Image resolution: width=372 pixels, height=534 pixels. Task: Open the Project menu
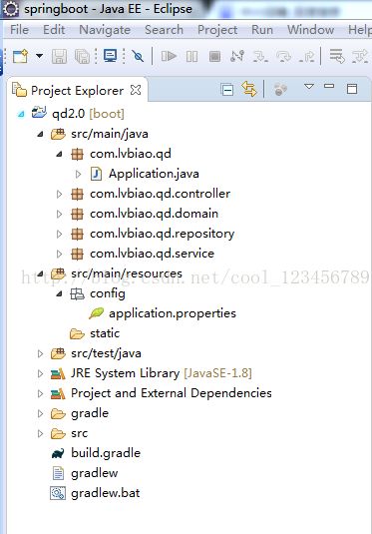pyautogui.click(x=217, y=30)
